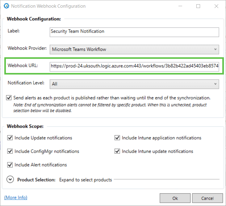Uncheck Include Update notifications
The width and height of the screenshot is (226, 206).
tap(10, 138)
